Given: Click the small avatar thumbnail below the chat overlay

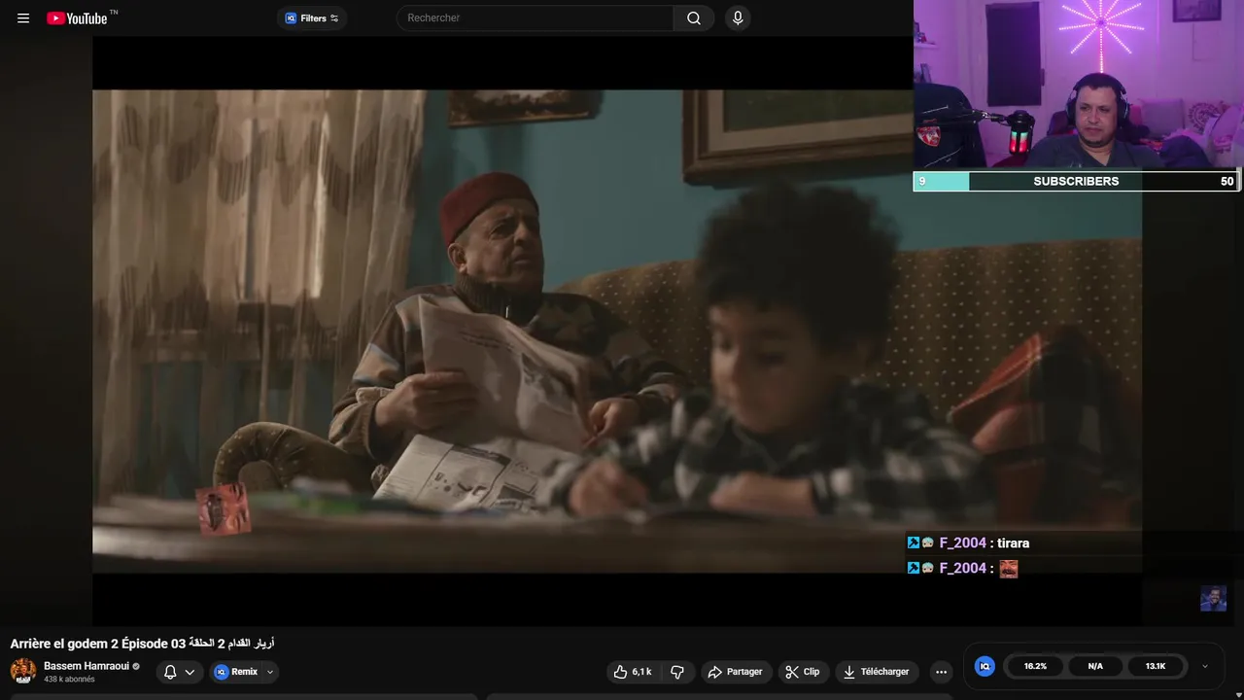Looking at the screenshot, I should click(1213, 598).
